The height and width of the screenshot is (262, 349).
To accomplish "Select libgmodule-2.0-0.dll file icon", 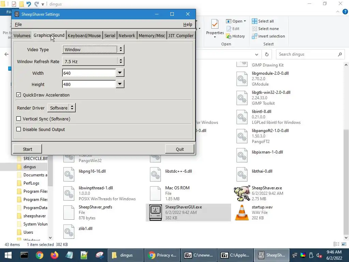I will pos(242,79).
